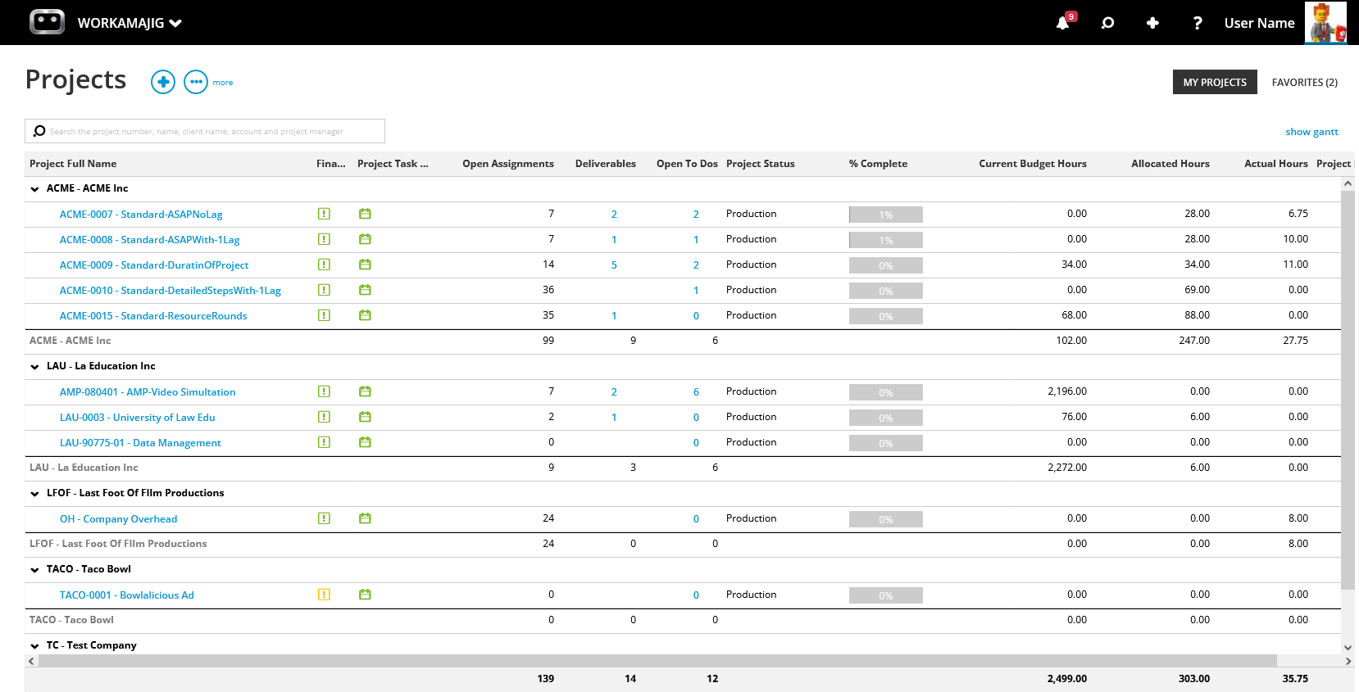This screenshot has height=692, width=1359.
Task: Click Production status for ACME-0015
Action: coord(751,315)
